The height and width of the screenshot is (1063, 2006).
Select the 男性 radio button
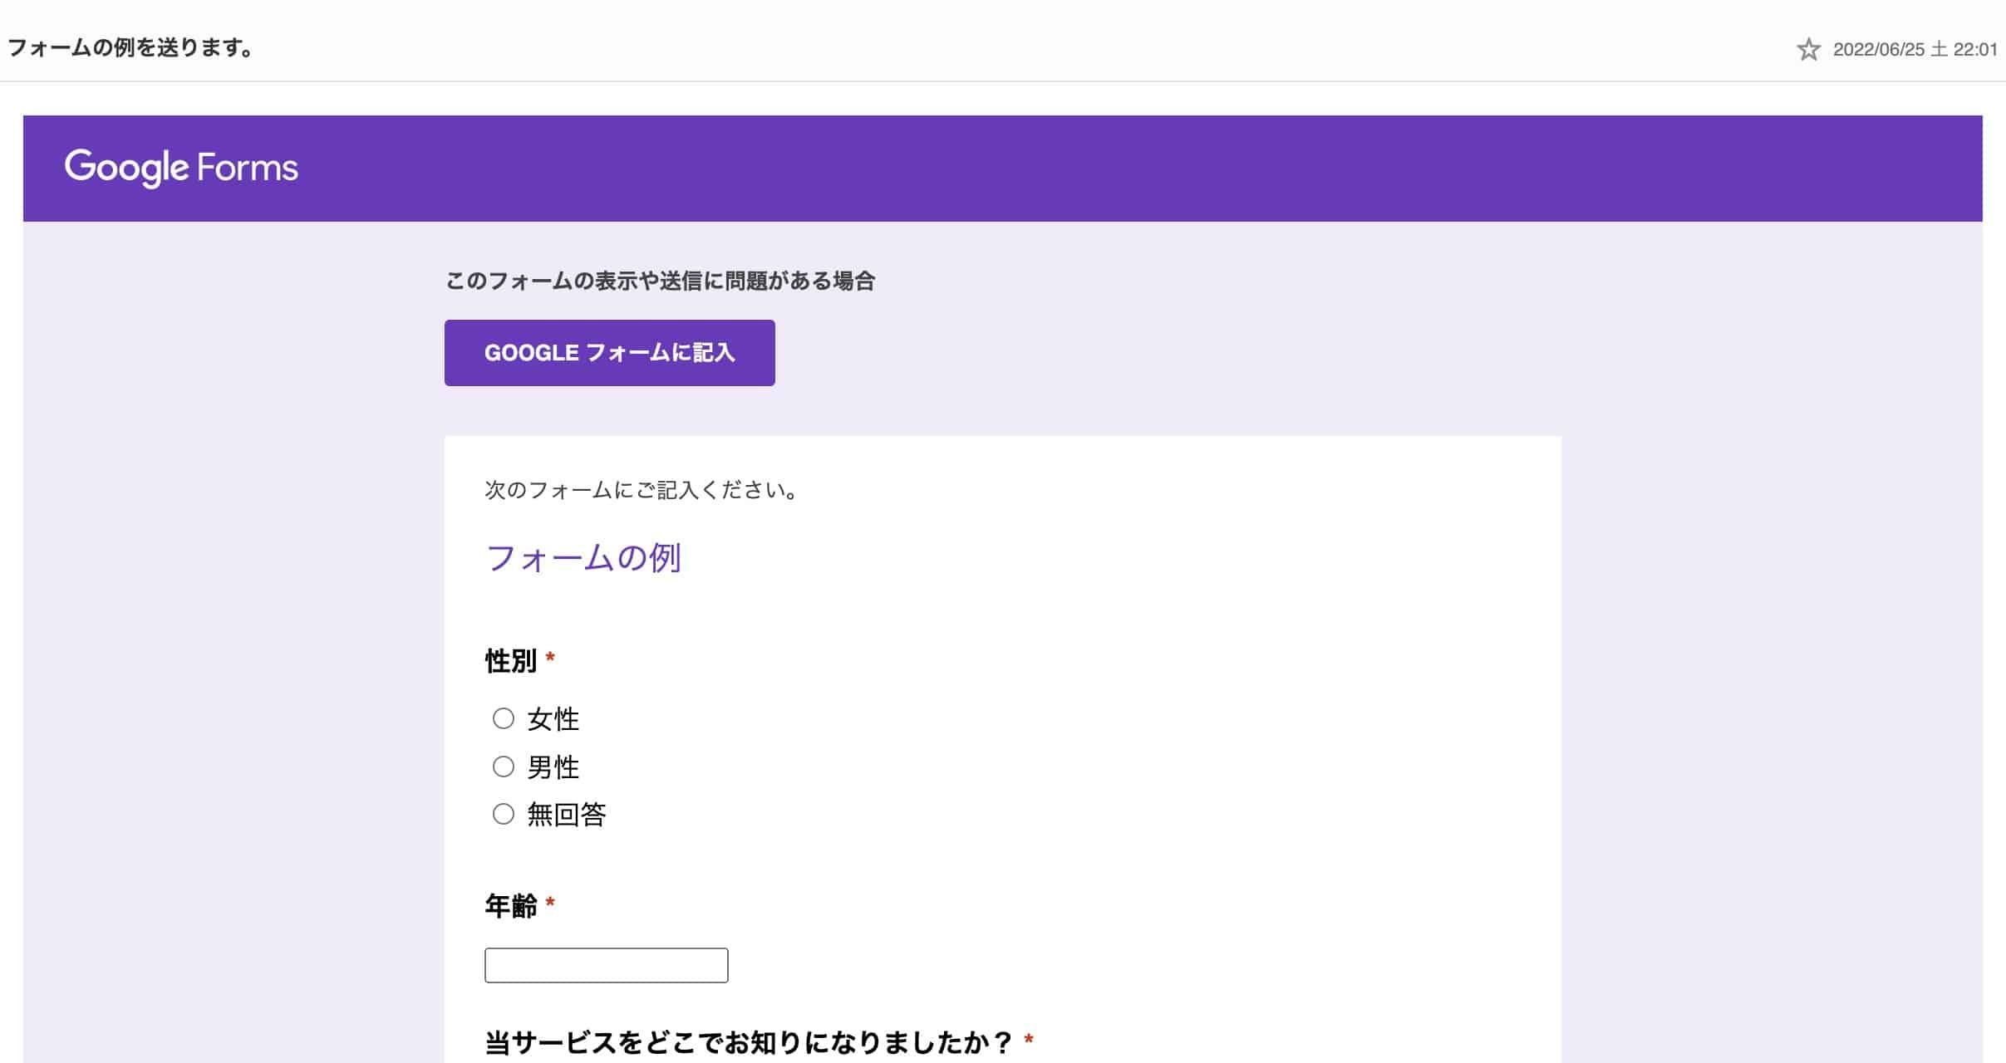pyautogui.click(x=504, y=766)
